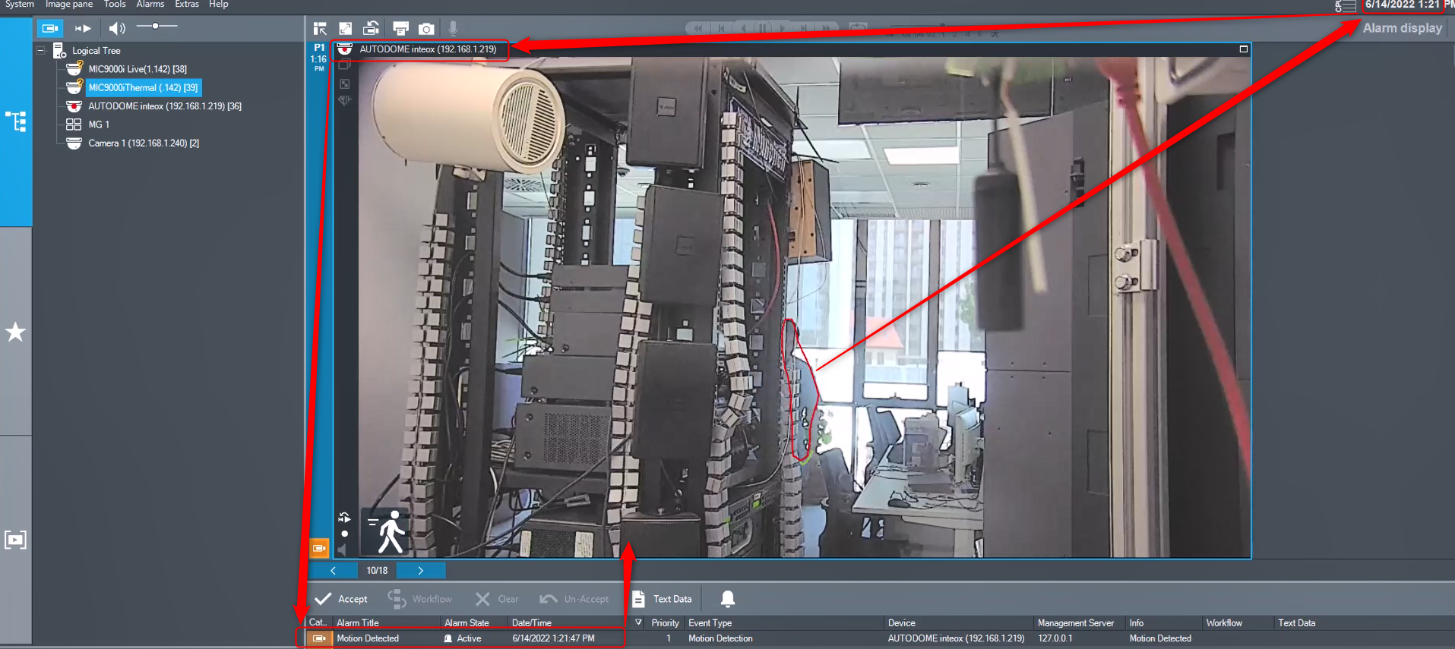
Task: Click the instant playback icon in image pane
Action: point(344,517)
